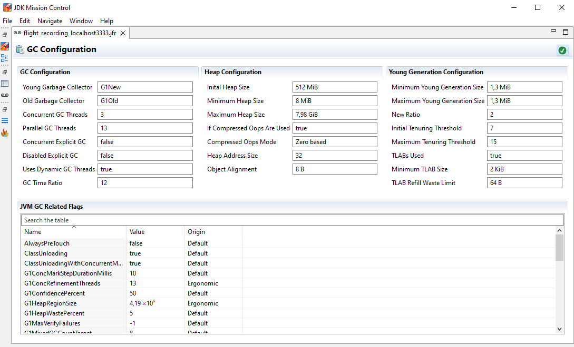Restore the second sidebar view stack
The height and width of the screenshot is (347, 574).
[x=5, y=72]
